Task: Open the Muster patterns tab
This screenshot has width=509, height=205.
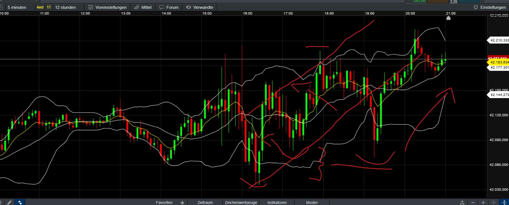Action: 312,203
